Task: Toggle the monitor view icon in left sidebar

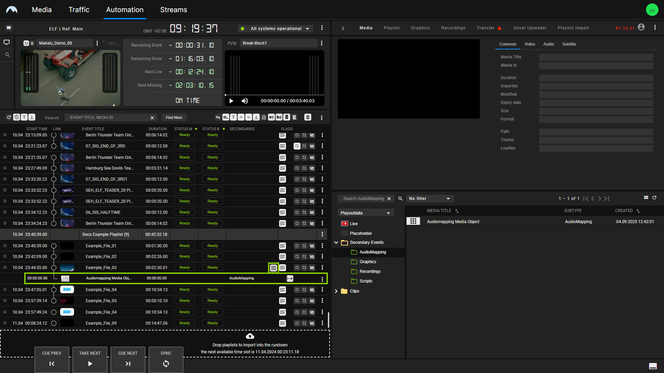Action: (7, 42)
